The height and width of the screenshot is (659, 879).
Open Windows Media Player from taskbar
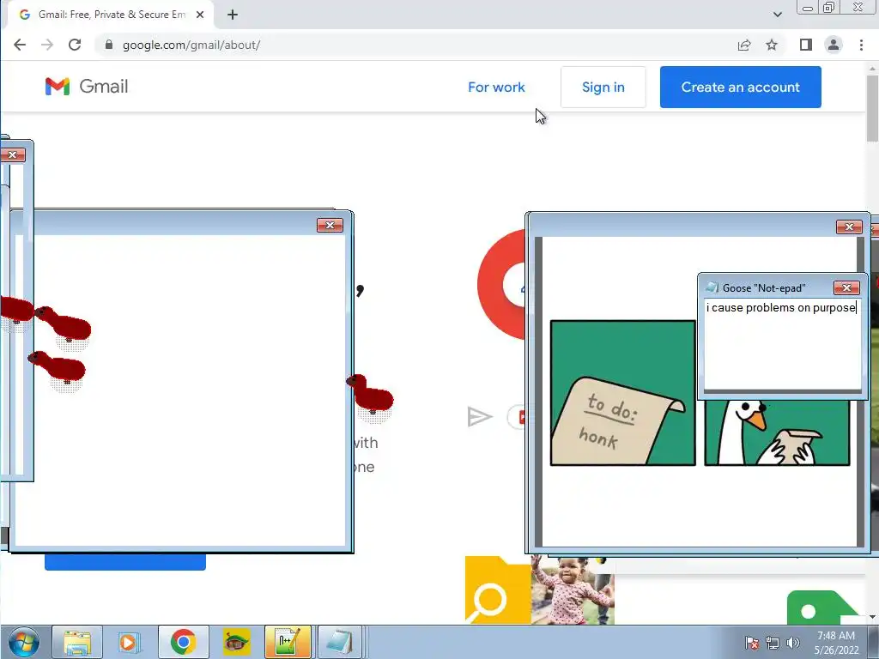tap(129, 642)
